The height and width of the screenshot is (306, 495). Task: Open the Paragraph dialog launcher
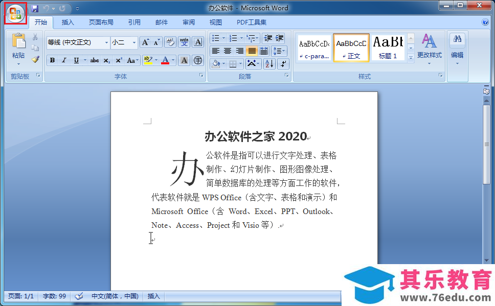[x=287, y=75]
